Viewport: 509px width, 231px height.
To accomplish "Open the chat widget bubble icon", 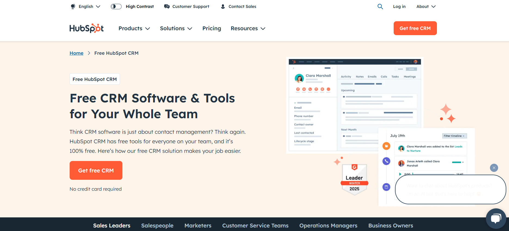I will click(x=496, y=218).
